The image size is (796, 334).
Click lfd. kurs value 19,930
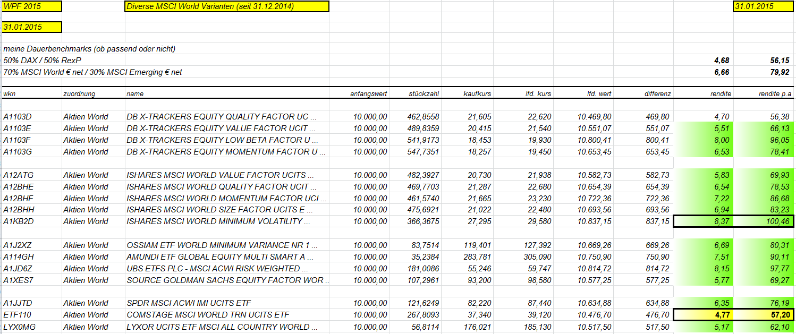[539, 140]
